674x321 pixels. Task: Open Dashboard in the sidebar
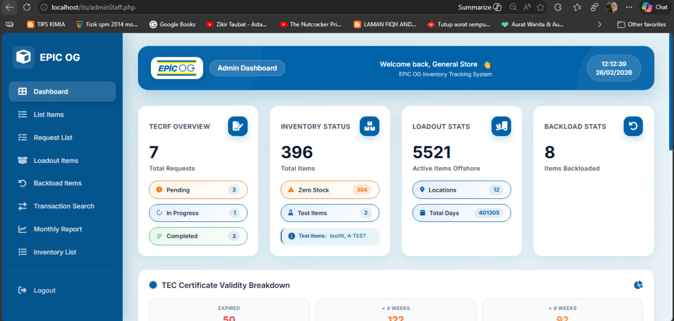pos(62,91)
